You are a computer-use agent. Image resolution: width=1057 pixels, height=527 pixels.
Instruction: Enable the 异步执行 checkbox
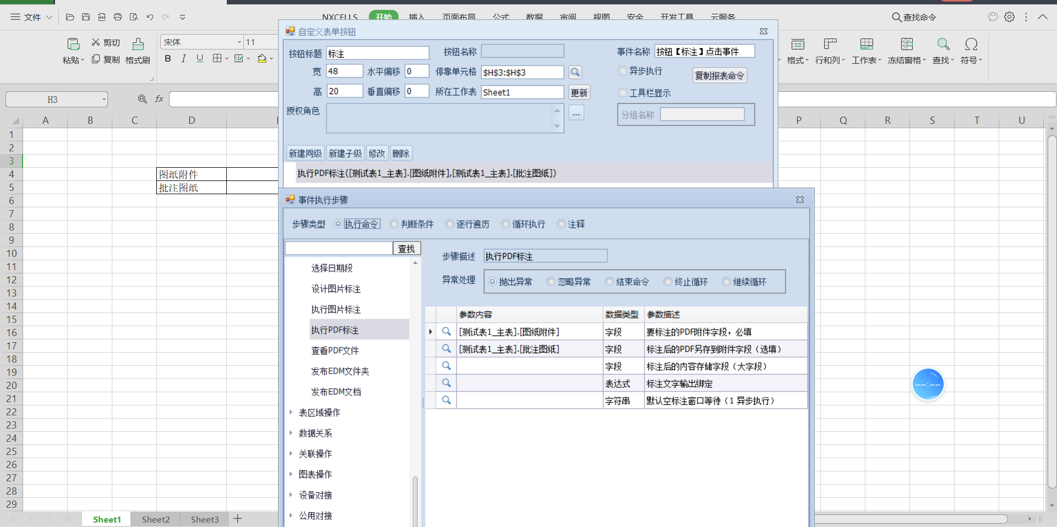click(x=623, y=71)
